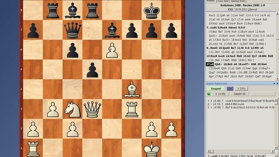279x157 pixels.
Task: Select engine line 1 with (-0.45)
Action: [241, 101]
